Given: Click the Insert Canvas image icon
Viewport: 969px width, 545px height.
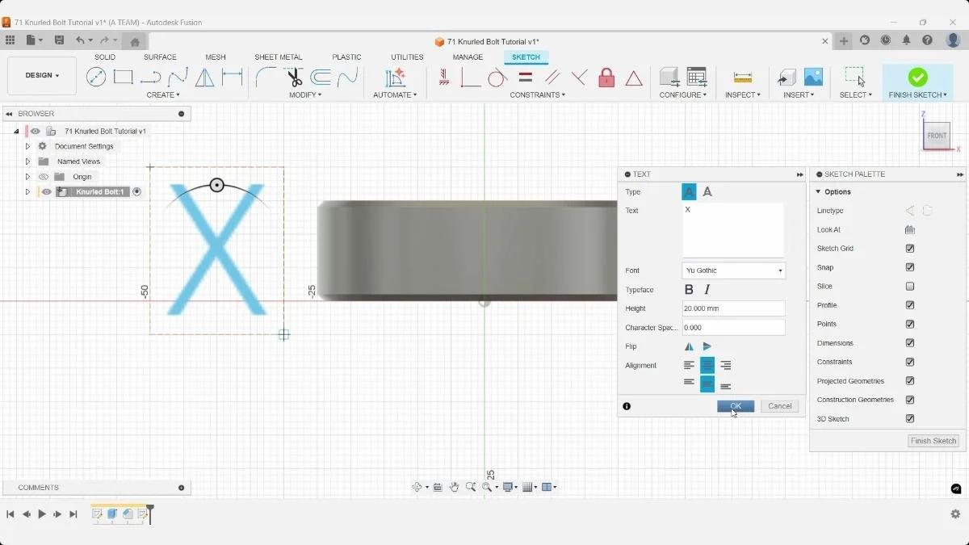Looking at the screenshot, I should click(813, 78).
